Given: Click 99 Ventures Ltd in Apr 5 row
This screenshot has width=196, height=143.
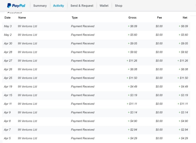Looking at the screenshot, I should 27,138.
